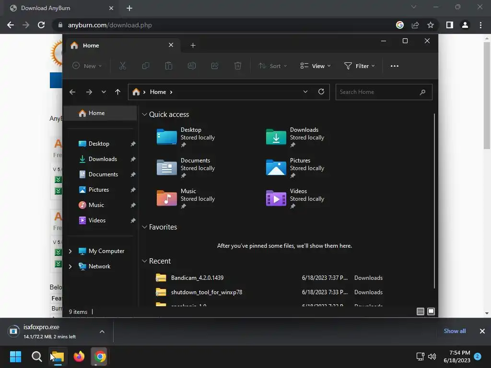
Task: Go forward in File Explorer
Action: point(89,92)
